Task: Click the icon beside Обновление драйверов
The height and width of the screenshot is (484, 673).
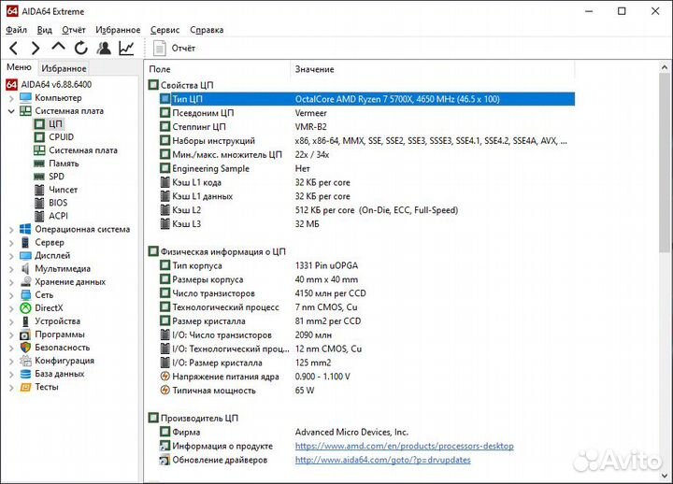Action: [x=165, y=460]
